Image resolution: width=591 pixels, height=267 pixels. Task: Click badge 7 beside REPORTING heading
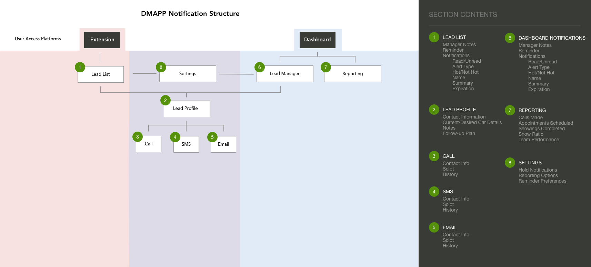click(510, 110)
